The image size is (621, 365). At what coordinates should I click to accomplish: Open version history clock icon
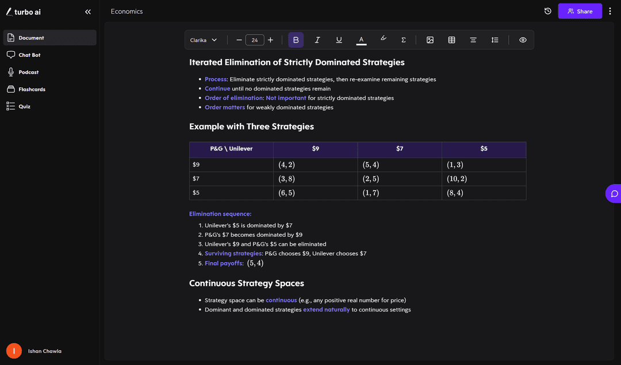[548, 11]
